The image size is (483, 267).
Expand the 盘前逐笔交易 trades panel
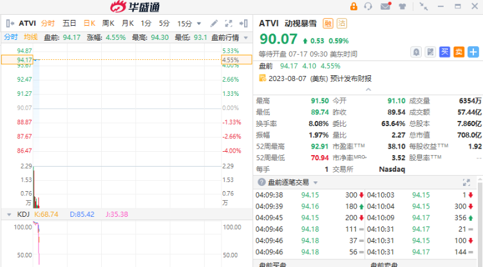[x=466, y=182]
